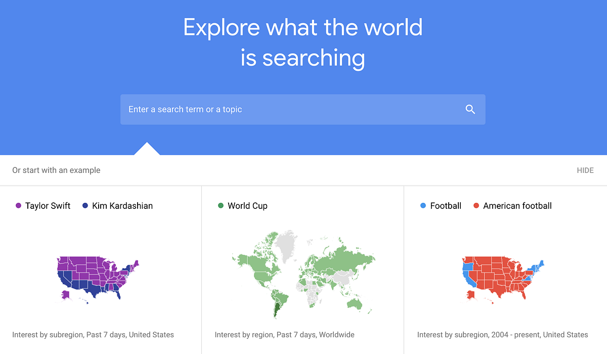Viewport: 607px width, 354px height.
Task: Click inside the search term input field
Action: [253, 109]
